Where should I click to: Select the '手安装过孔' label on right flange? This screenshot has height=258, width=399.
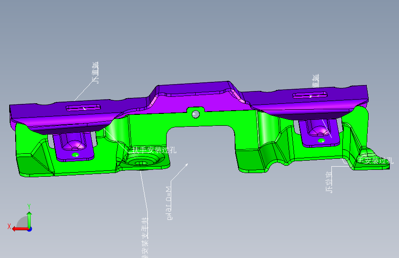point(376,160)
